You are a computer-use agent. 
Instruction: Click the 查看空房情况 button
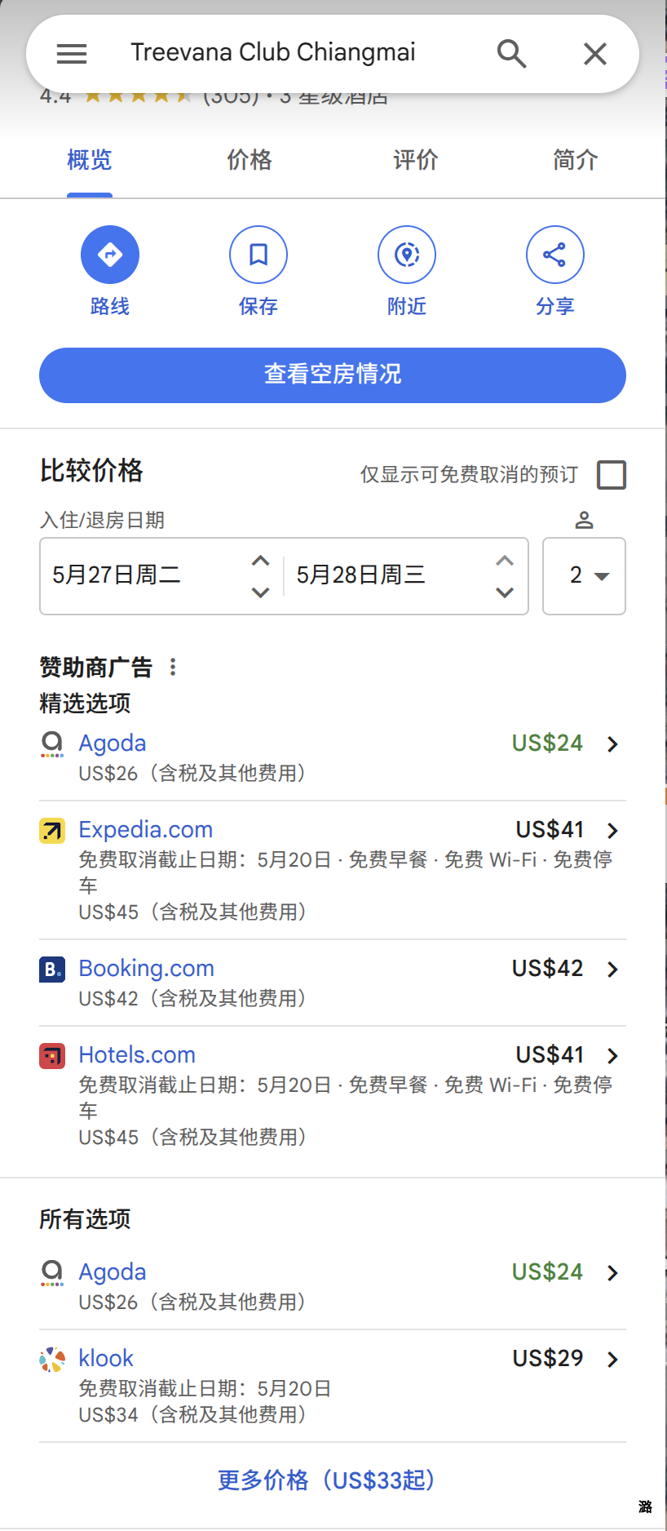[x=333, y=375]
